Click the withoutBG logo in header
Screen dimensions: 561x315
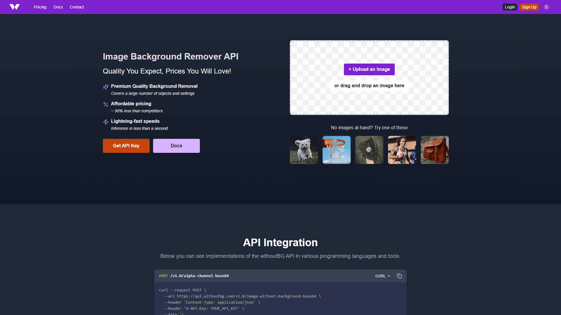[14, 7]
